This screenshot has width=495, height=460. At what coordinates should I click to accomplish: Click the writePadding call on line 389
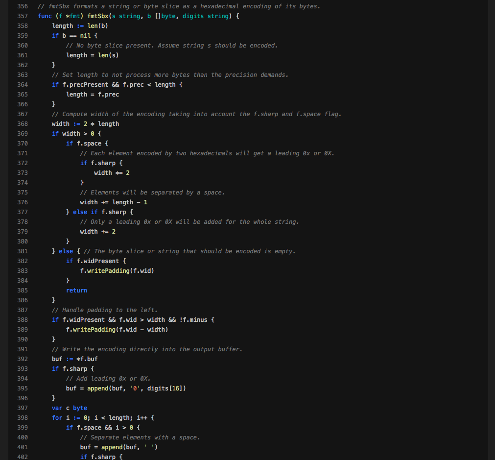click(93, 329)
